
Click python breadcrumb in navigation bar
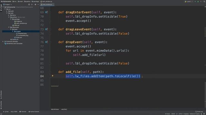[27, 2]
